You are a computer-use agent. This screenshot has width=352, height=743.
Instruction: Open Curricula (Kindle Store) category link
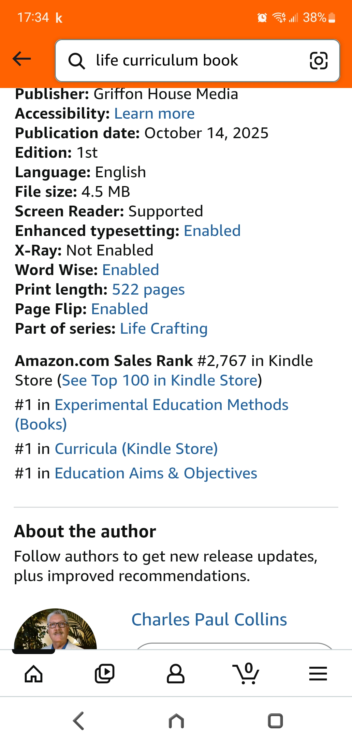136,449
